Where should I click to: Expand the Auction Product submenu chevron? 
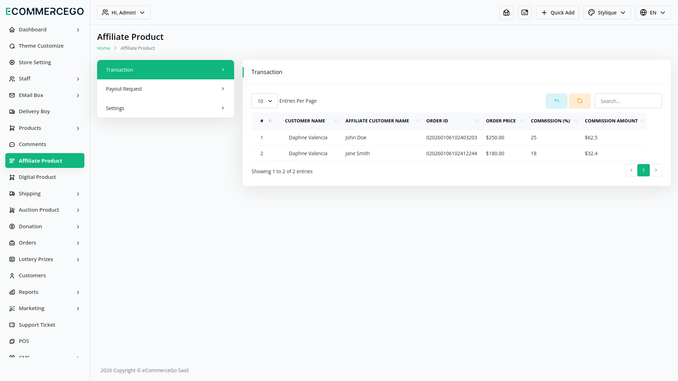[x=78, y=210]
